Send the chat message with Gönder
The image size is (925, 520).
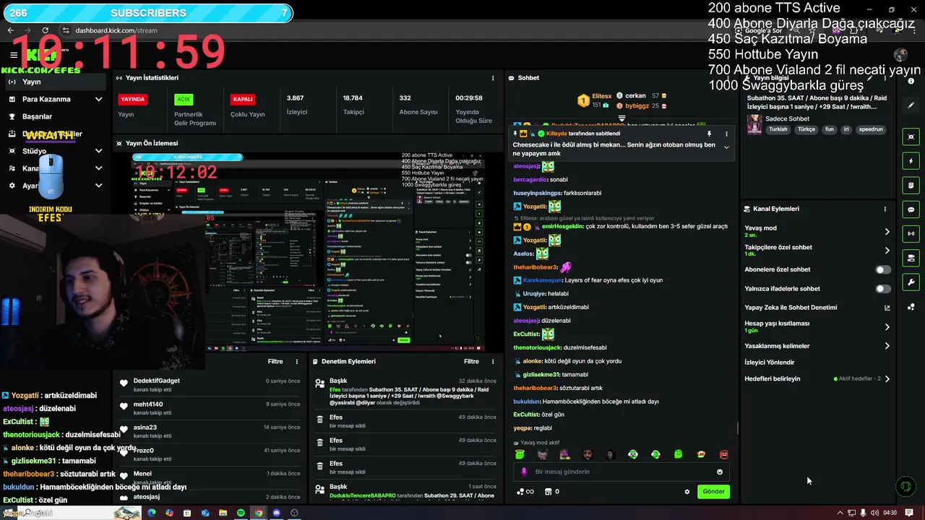(x=713, y=492)
